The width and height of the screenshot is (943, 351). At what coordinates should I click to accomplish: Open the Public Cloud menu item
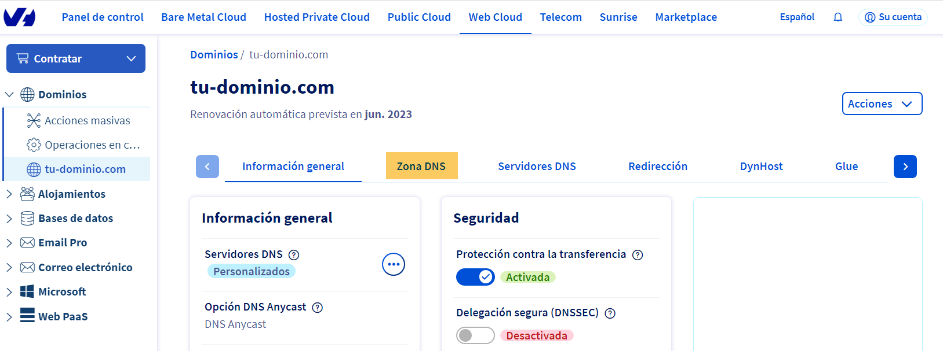pyautogui.click(x=419, y=17)
